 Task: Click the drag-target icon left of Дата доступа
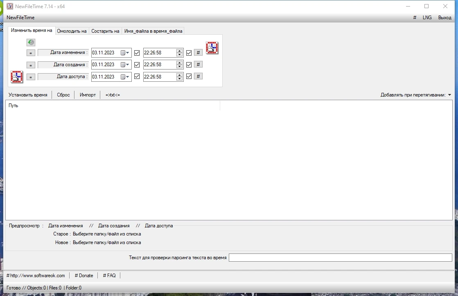17,77
